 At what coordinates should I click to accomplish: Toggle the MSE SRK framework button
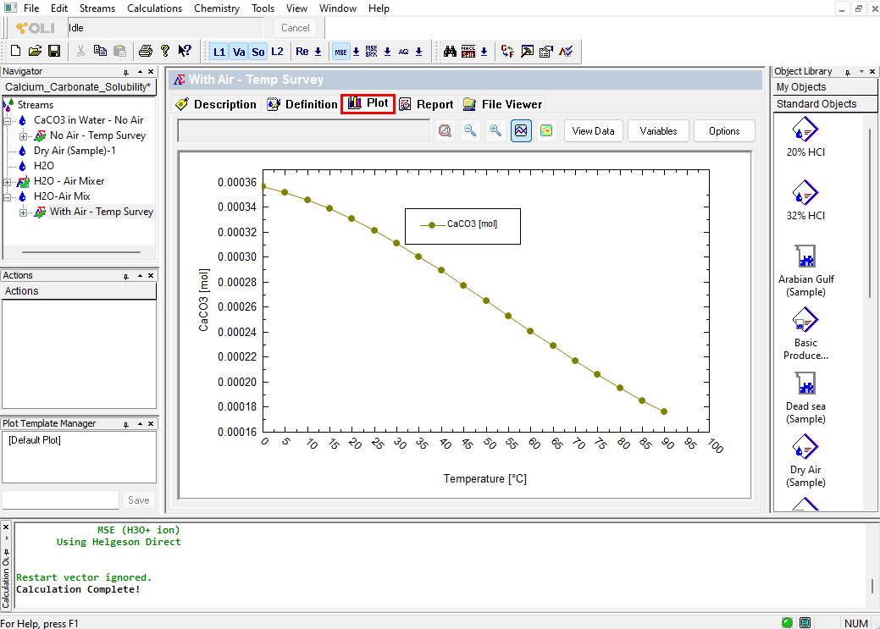point(372,52)
